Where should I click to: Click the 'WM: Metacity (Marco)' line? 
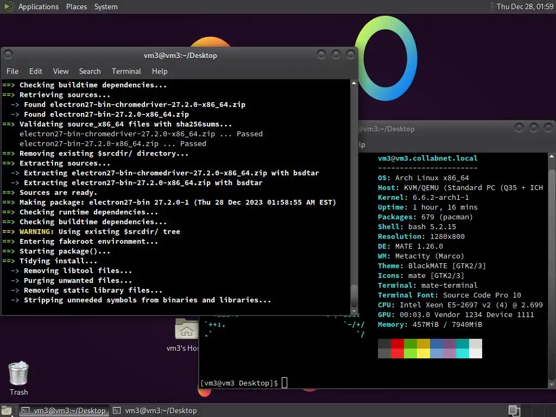coord(421,256)
